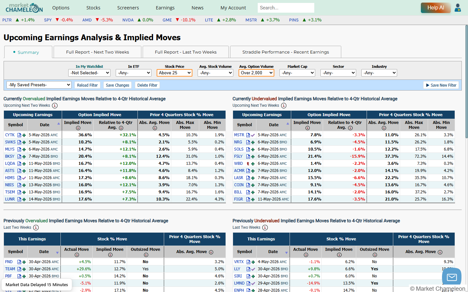Click the Help AI button
Image resolution: width=468 pixels, height=292 pixels.
click(x=435, y=8)
